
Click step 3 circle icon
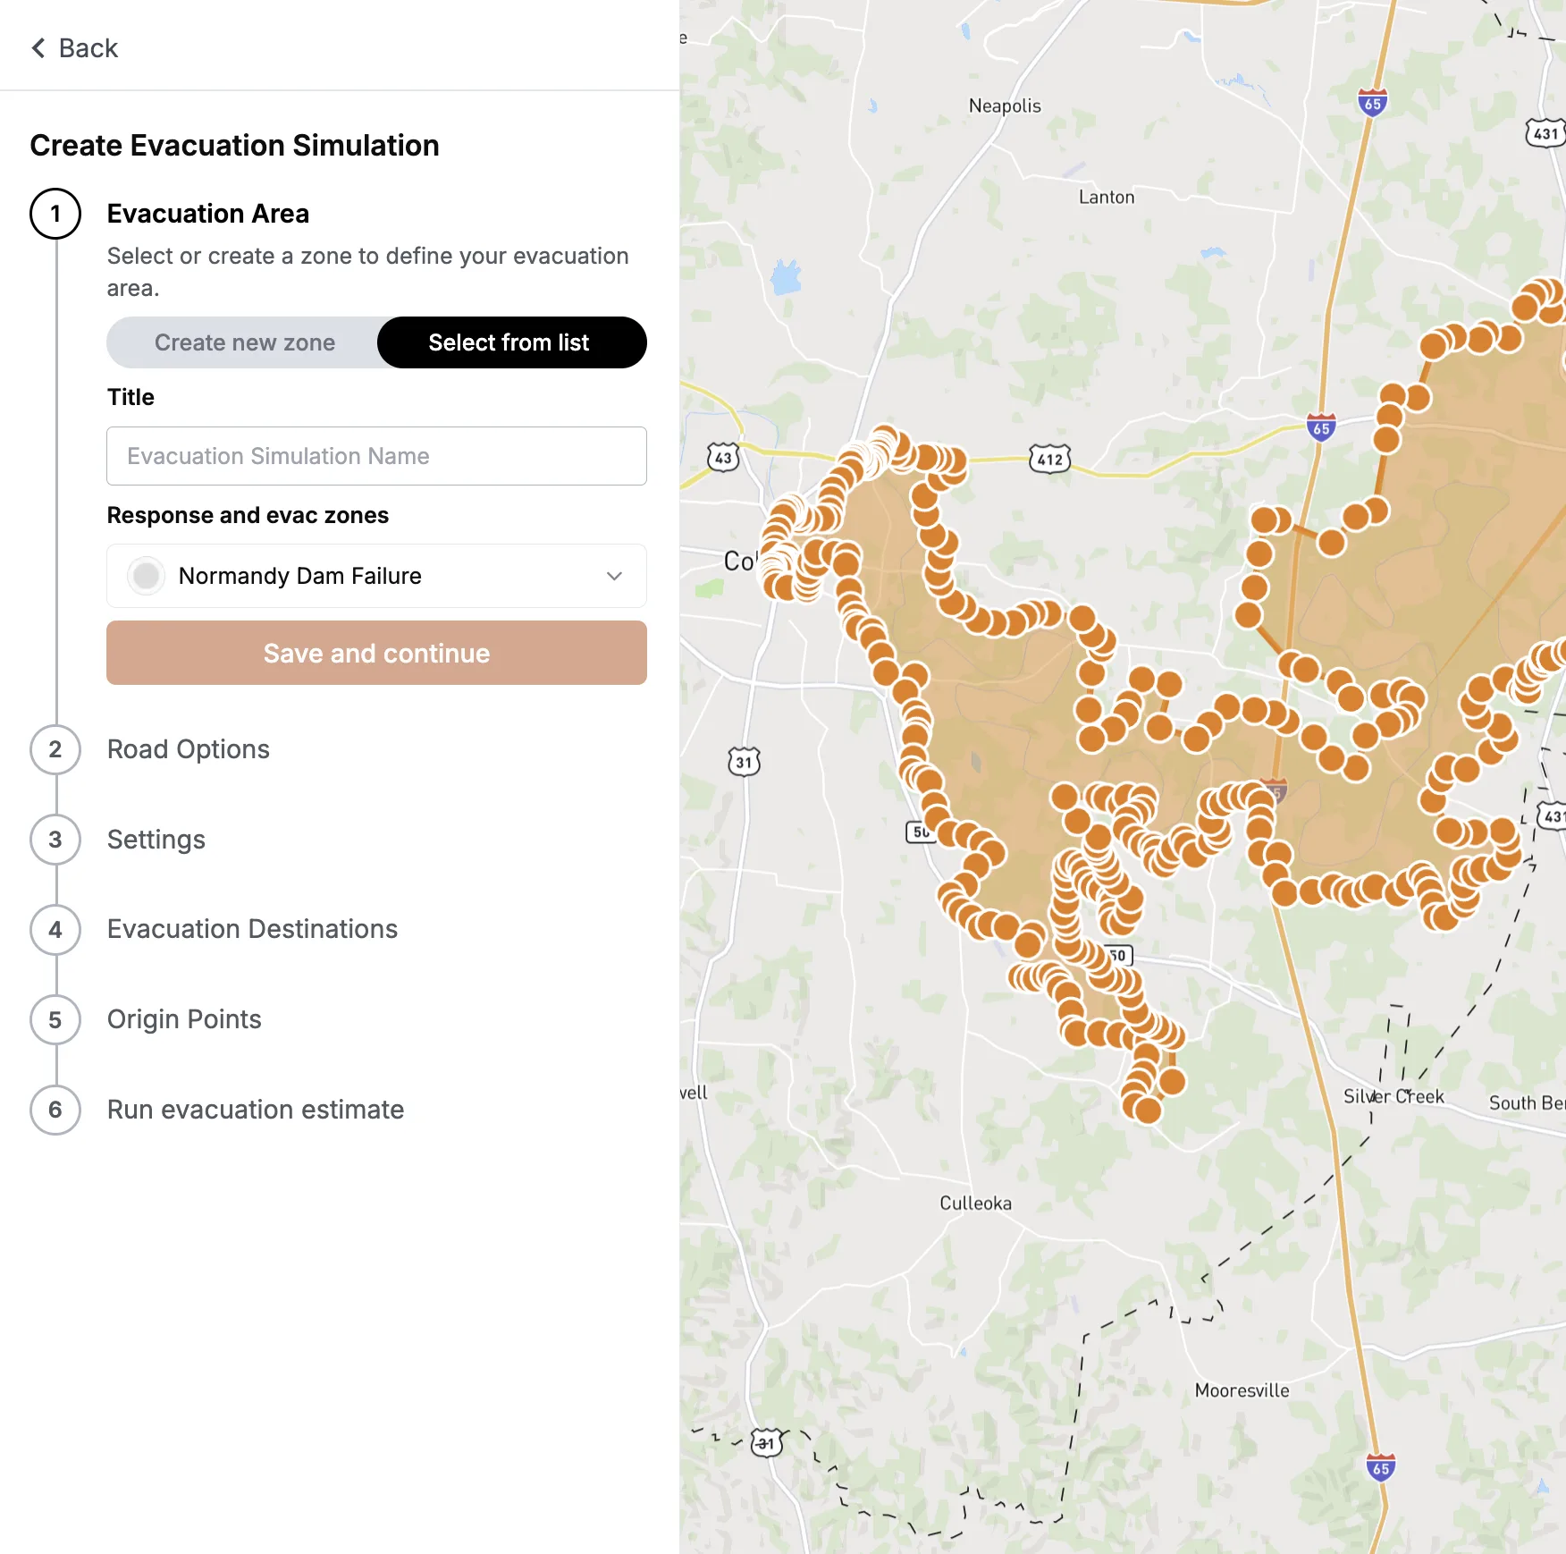(x=55, y=840)
